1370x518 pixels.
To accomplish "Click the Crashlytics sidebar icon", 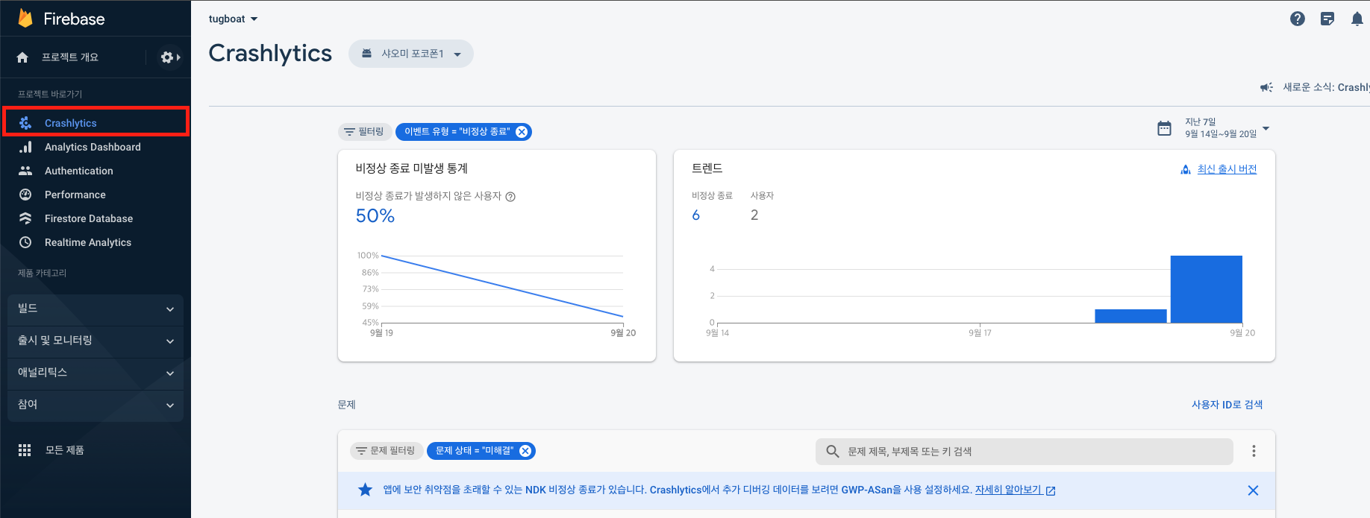I will pos(25,123).
